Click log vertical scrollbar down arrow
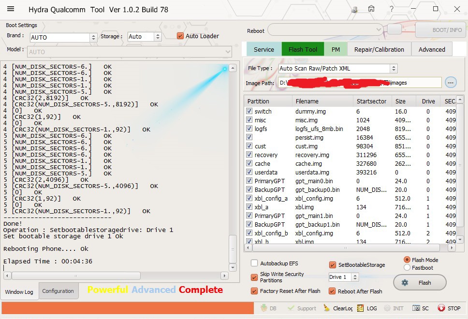Image resolution: width=468 pixels, height=319 pixels. click(x=233, y=267)
